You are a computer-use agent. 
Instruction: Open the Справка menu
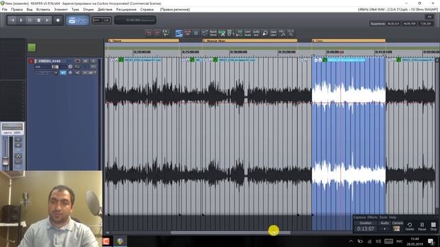pyautogui.click(x=146, y=9)
